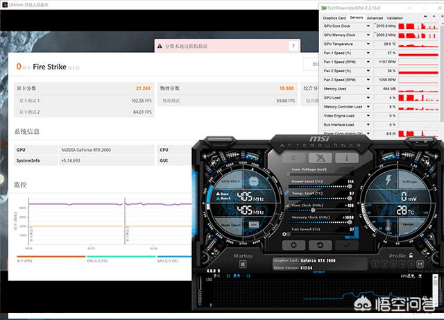Open Video Engine Load sensor dropdown
The height and width of the screenshot is (320, 444).
click(368, 116)
